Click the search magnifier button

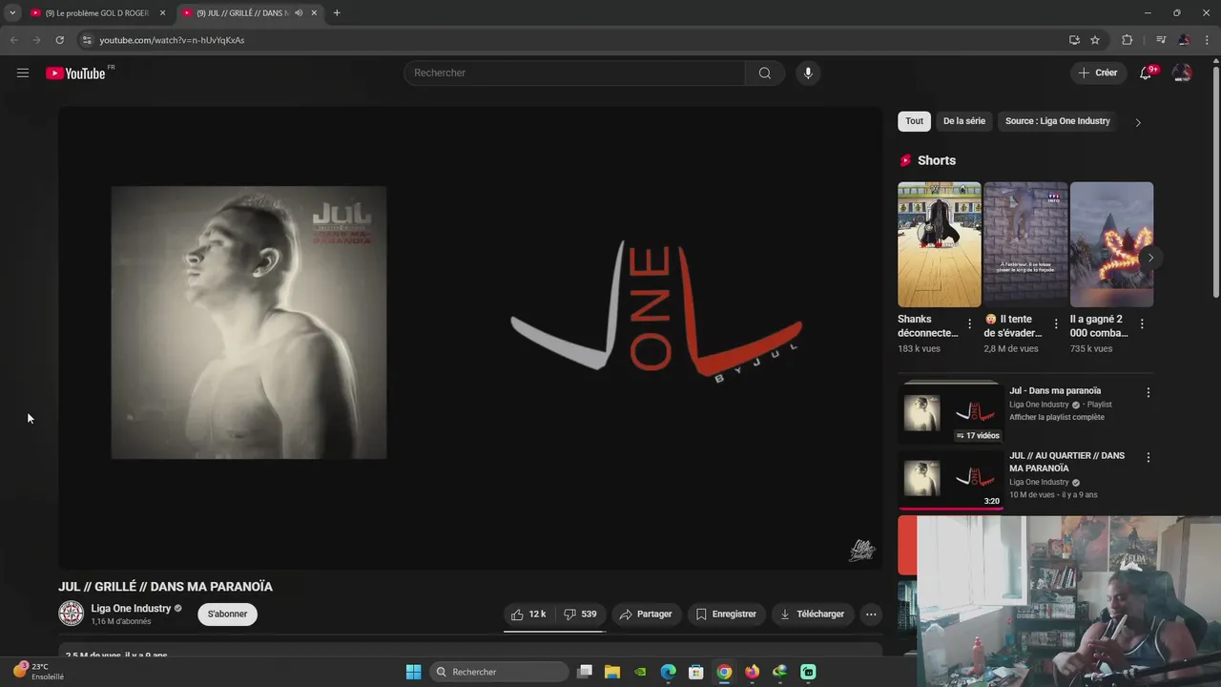point(765,73)
